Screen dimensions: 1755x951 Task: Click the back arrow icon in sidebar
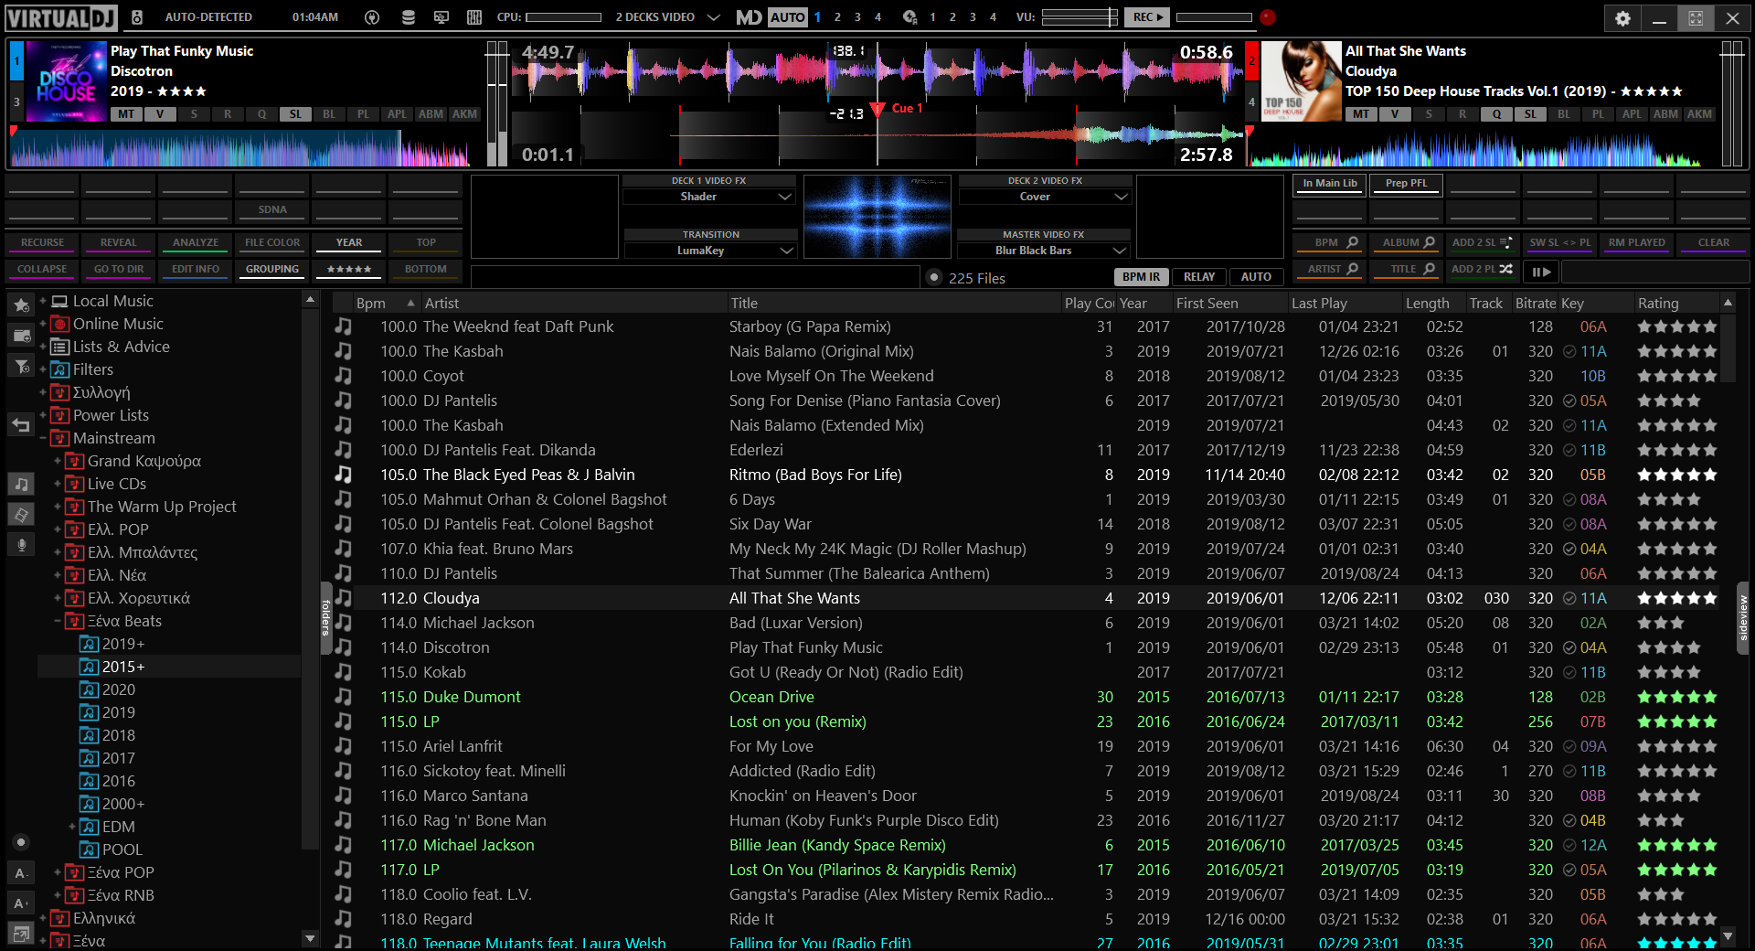22,423
